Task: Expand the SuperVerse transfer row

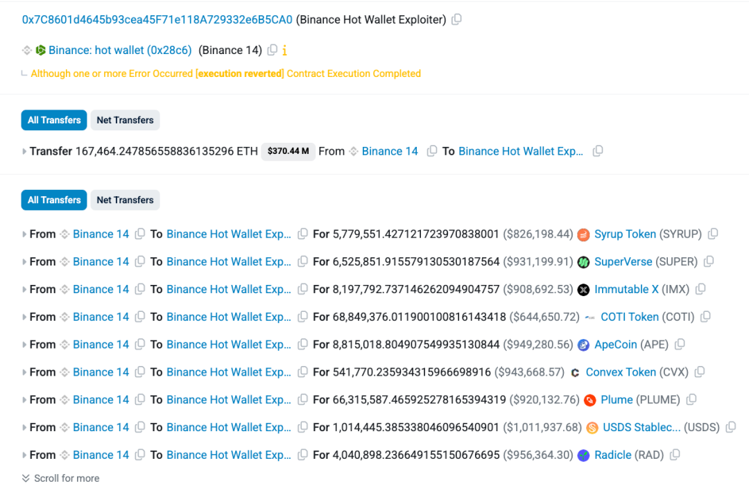Action: coord(24,262)
